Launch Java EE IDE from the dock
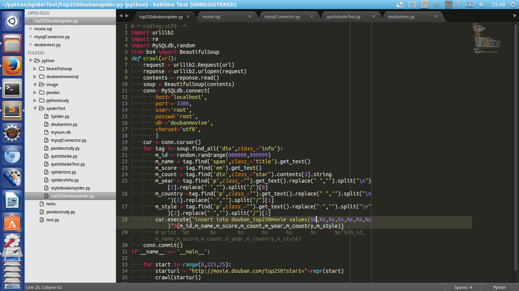Screen dimensions: 519x291 pyautogui.click(x=12, y=133)
